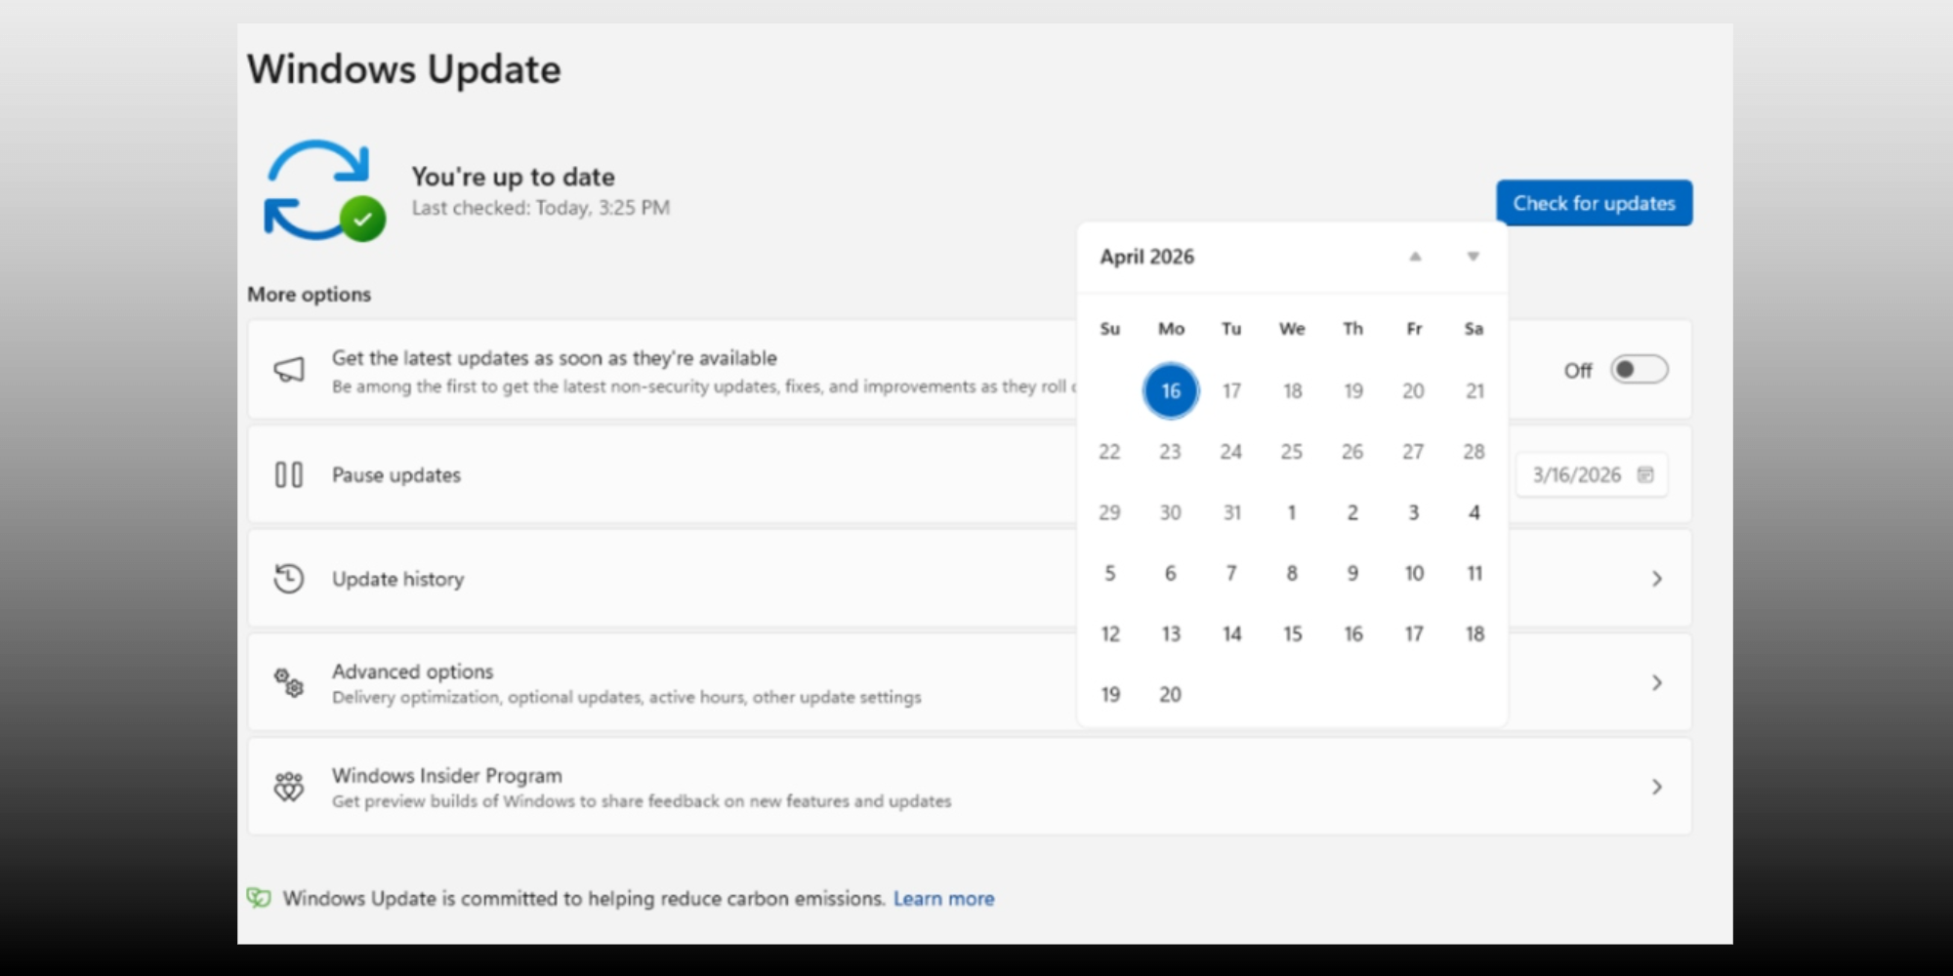Expand the Advanced options chevron
This screenshot has width=1953, height=976.
(1656, 682)
